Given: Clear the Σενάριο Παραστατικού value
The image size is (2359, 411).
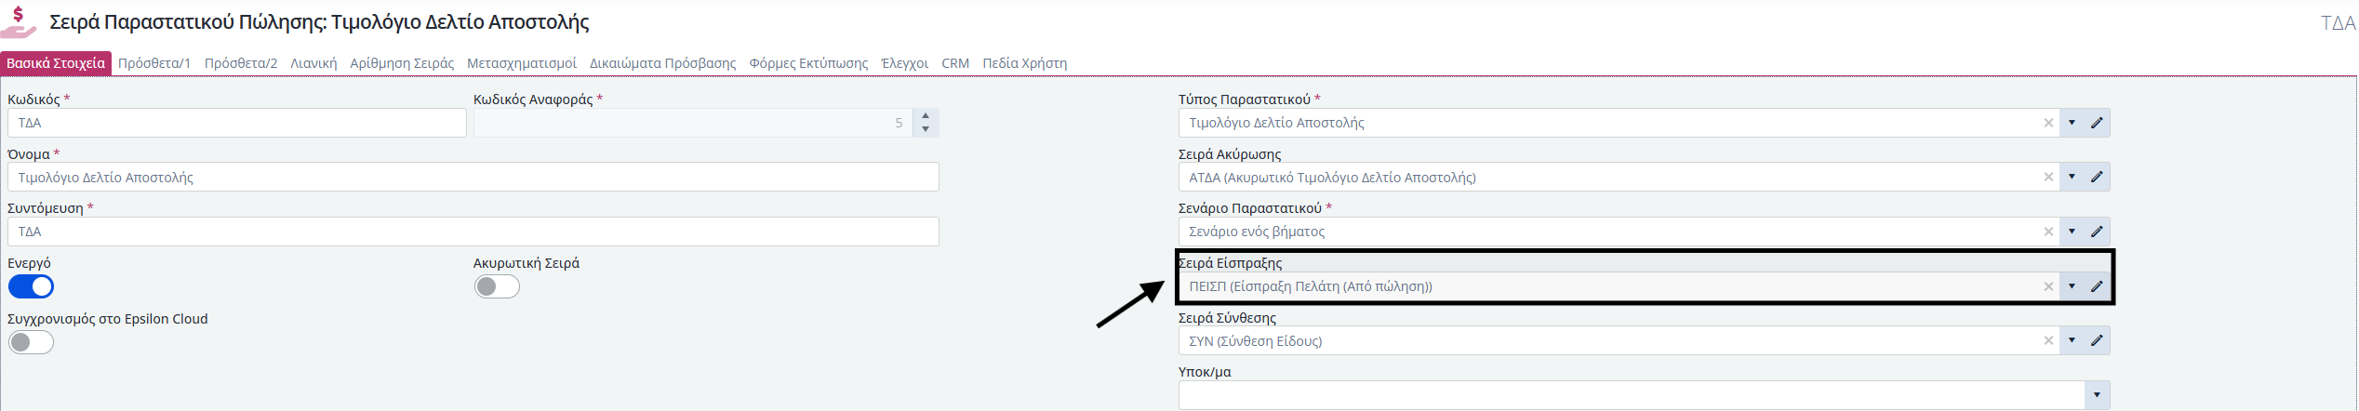Looking at the screenshot, I should point(2048,232).
